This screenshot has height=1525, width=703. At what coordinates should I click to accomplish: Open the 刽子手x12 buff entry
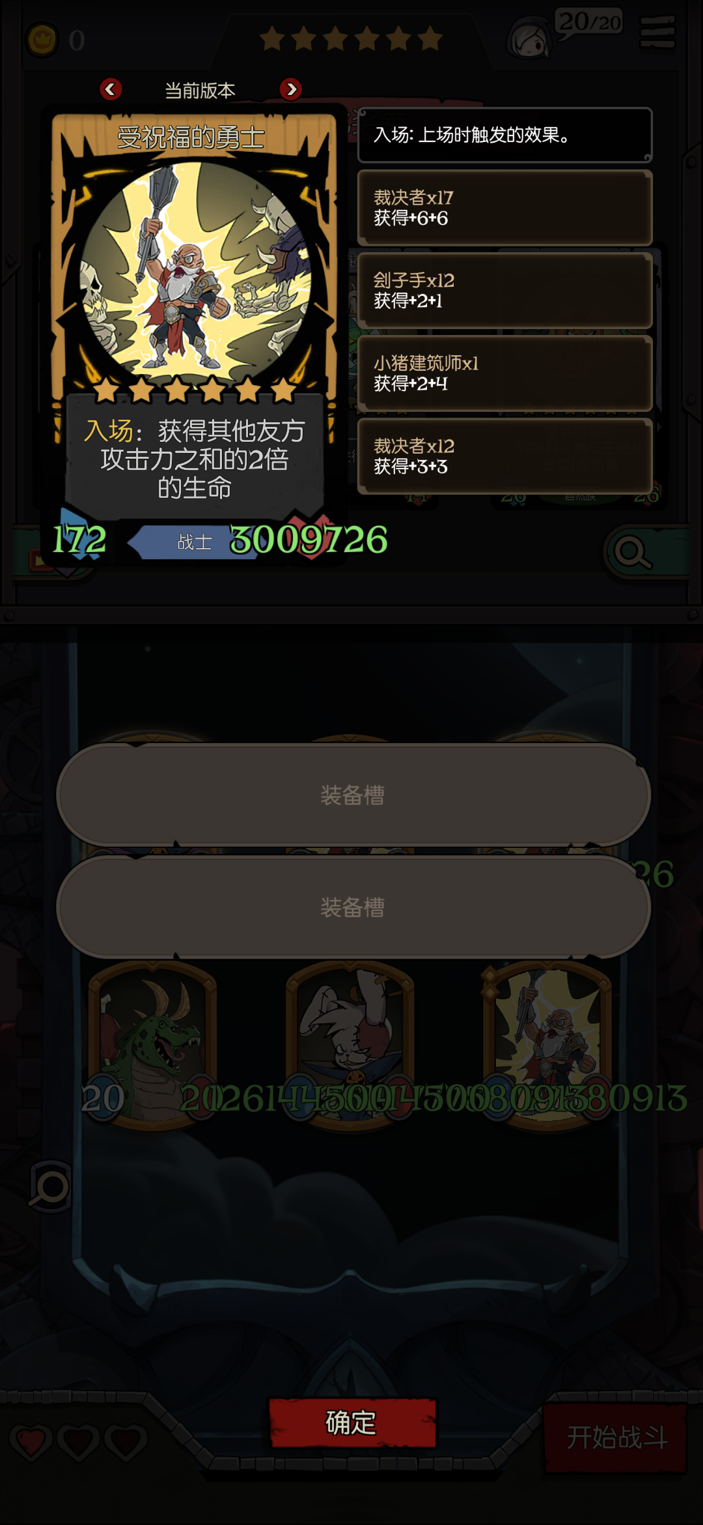coord(505,291)
